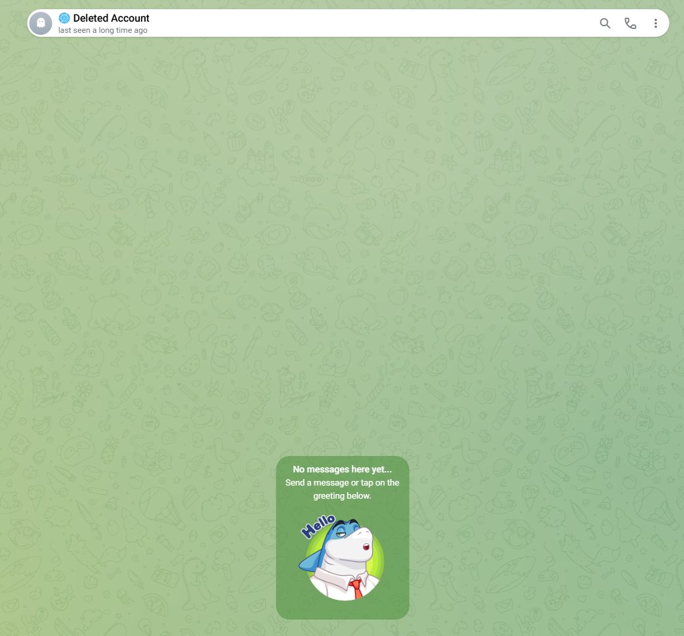Send the Hello shark greeting sticker

[341, 557]
